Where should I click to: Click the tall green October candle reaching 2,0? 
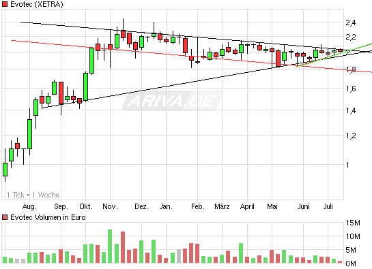coord(91,61)
